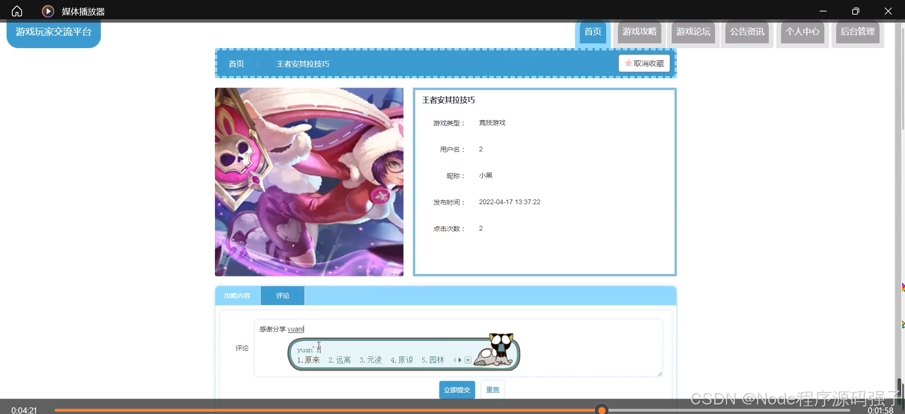
Task: Open the 公告资讯 navigation tab
Action: point(747,32)
